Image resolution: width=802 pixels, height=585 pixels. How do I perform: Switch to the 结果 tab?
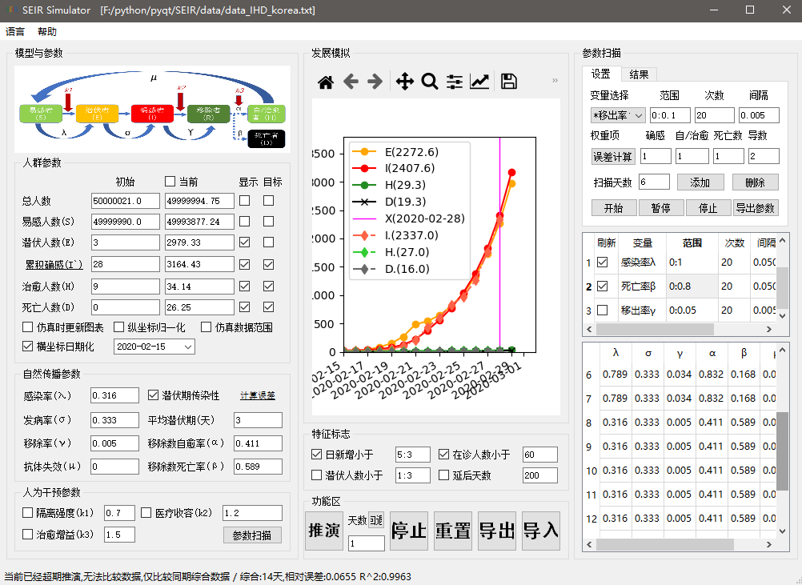(x=639, y=74)
